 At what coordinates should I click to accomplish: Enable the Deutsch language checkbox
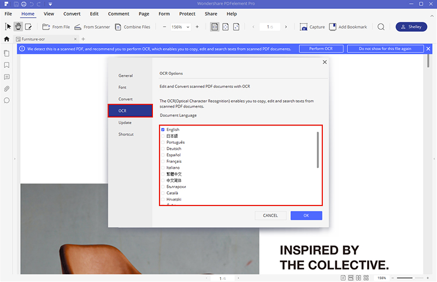click(163, 149)
